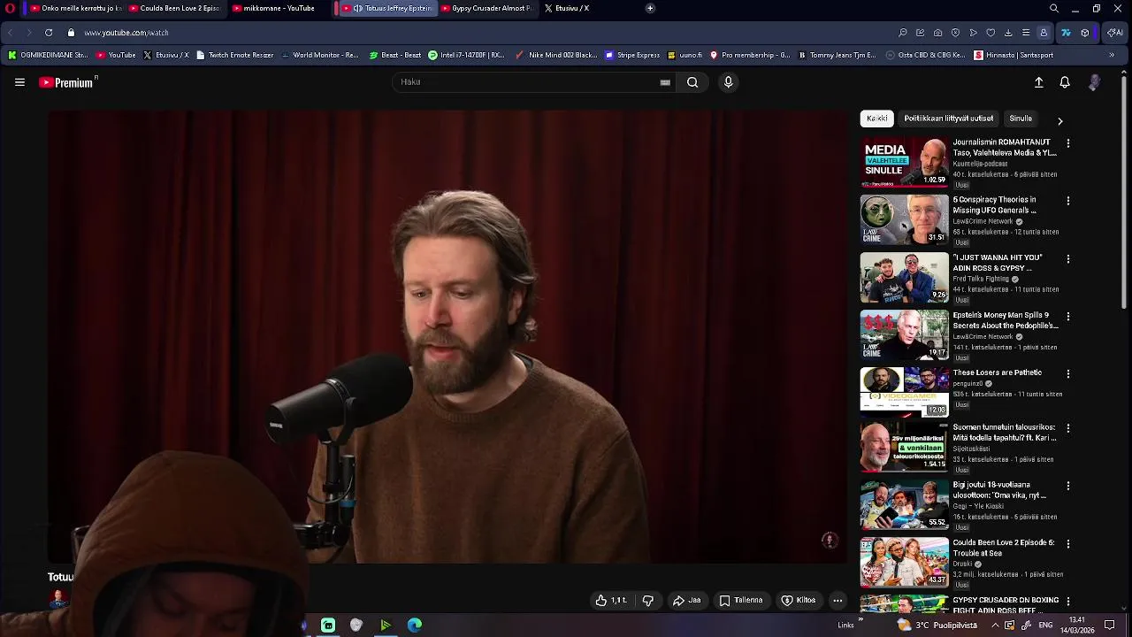Viewport: 1132px width, 637px height.
Task: Open the Coulda Been Love 2 Episode 5 title
Action: pos(1004,548)
